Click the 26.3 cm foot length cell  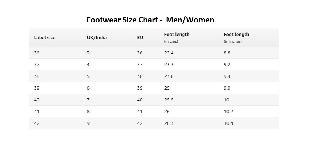(169, 123)
